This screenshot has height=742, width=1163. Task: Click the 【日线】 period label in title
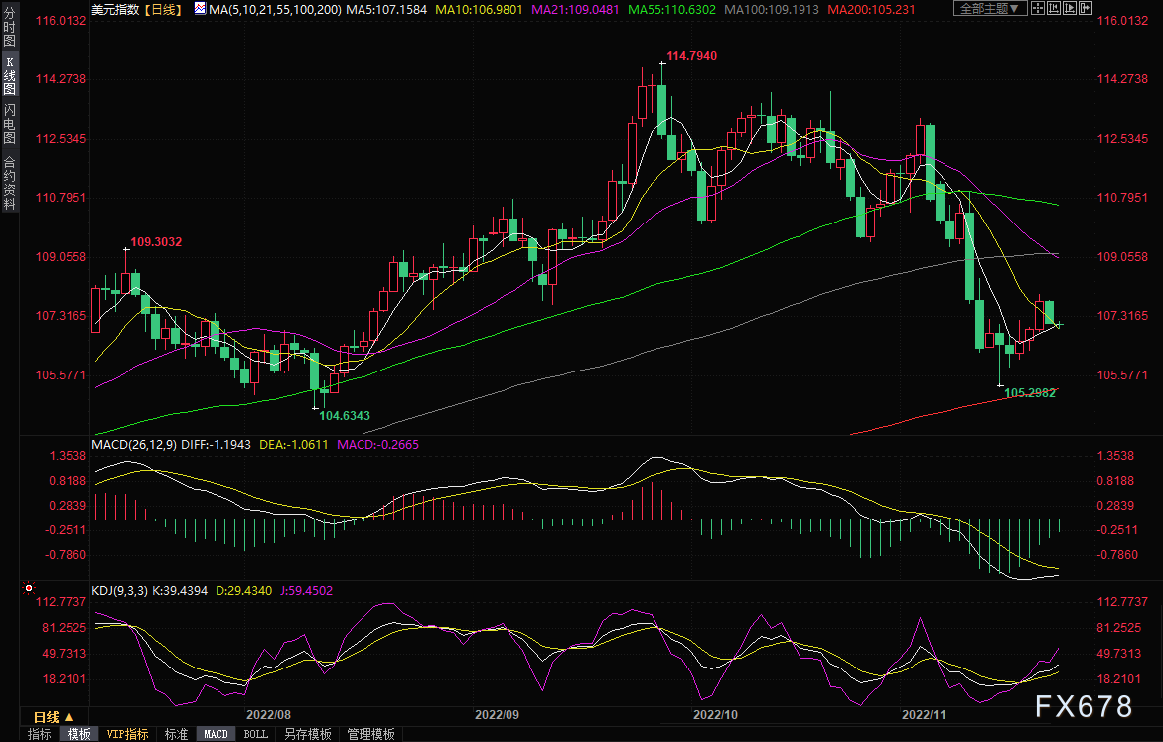(x=161, y=9)
